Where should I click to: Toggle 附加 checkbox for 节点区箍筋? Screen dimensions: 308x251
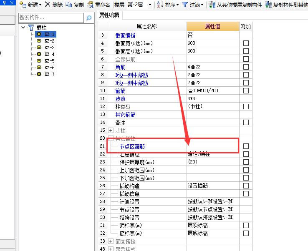(x=246, y=146)
